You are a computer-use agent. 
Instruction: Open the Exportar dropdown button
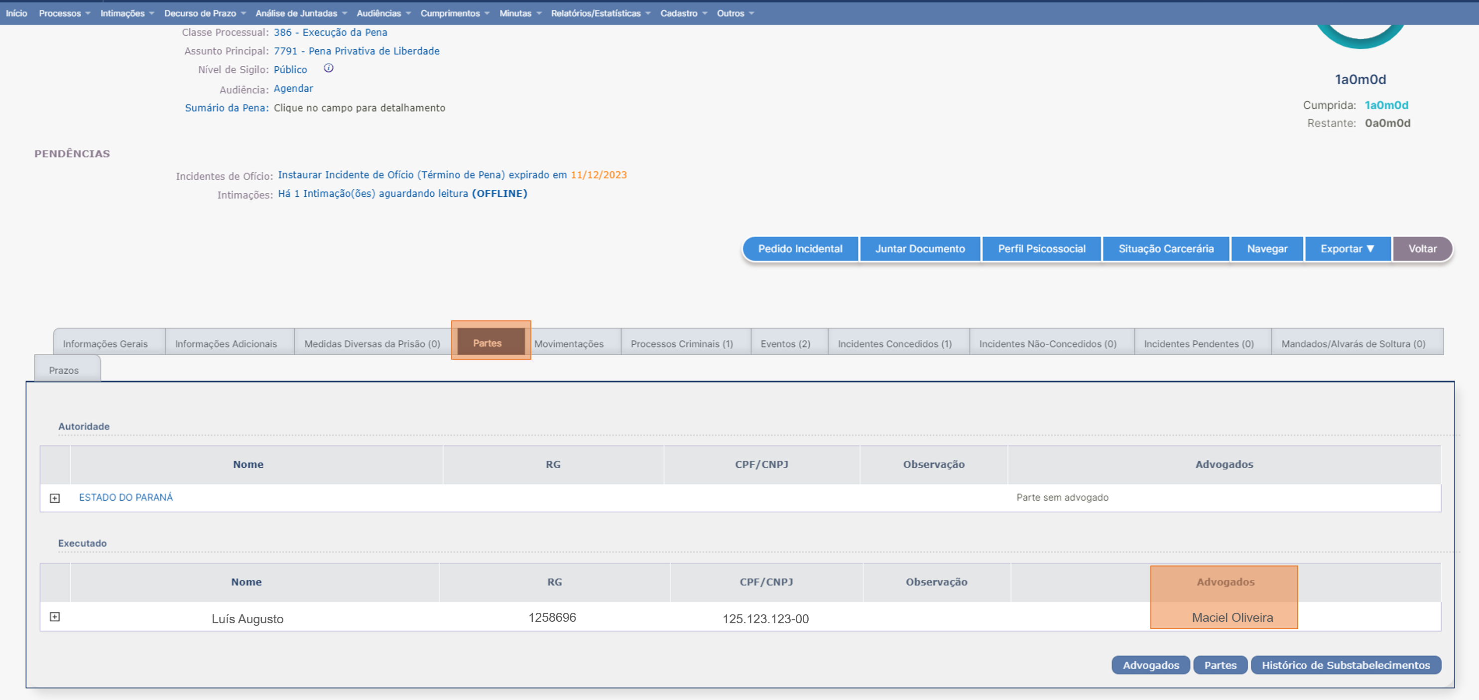(x=1347, y=249)
